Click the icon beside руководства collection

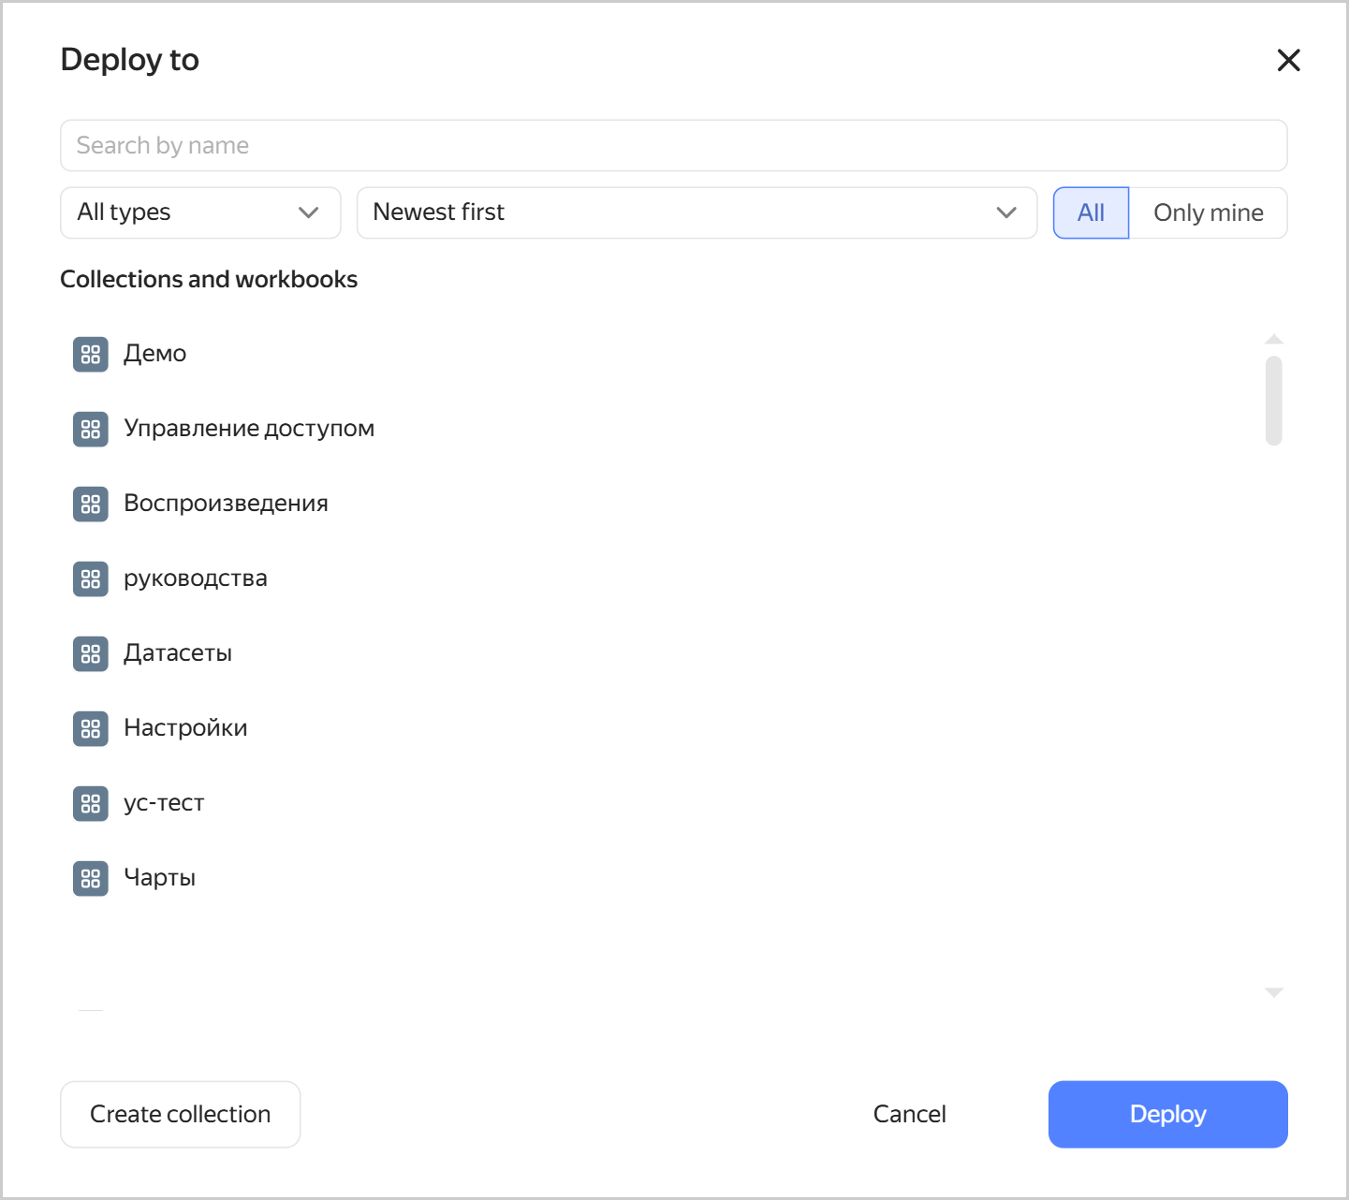[91, 578]
